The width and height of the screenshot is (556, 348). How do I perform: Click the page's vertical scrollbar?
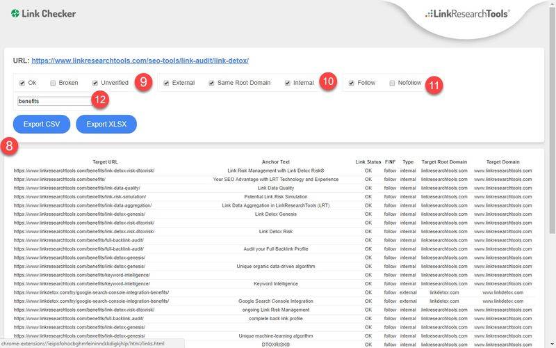[x=552, y=120]
